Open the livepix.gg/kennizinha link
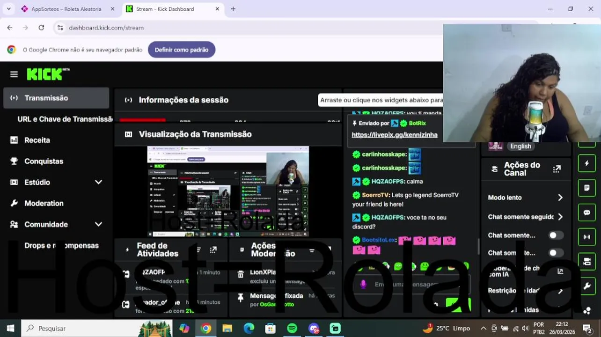 [395, 135]
